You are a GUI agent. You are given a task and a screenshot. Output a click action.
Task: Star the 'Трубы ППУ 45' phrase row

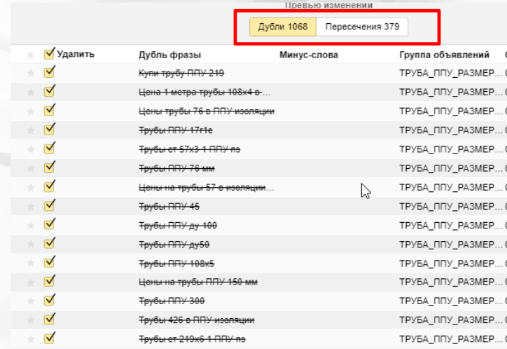click(30, 206)
